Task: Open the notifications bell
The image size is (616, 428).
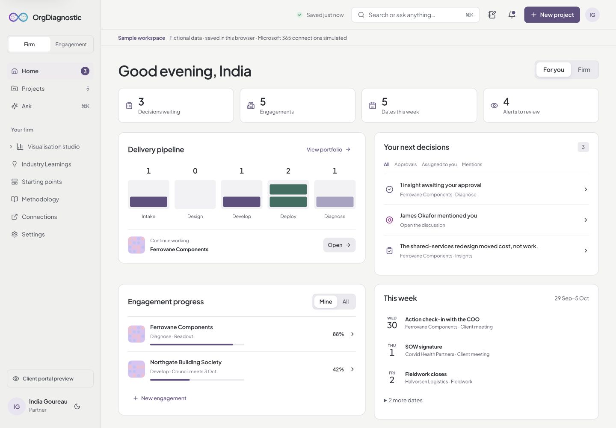Action: point(512,15)
